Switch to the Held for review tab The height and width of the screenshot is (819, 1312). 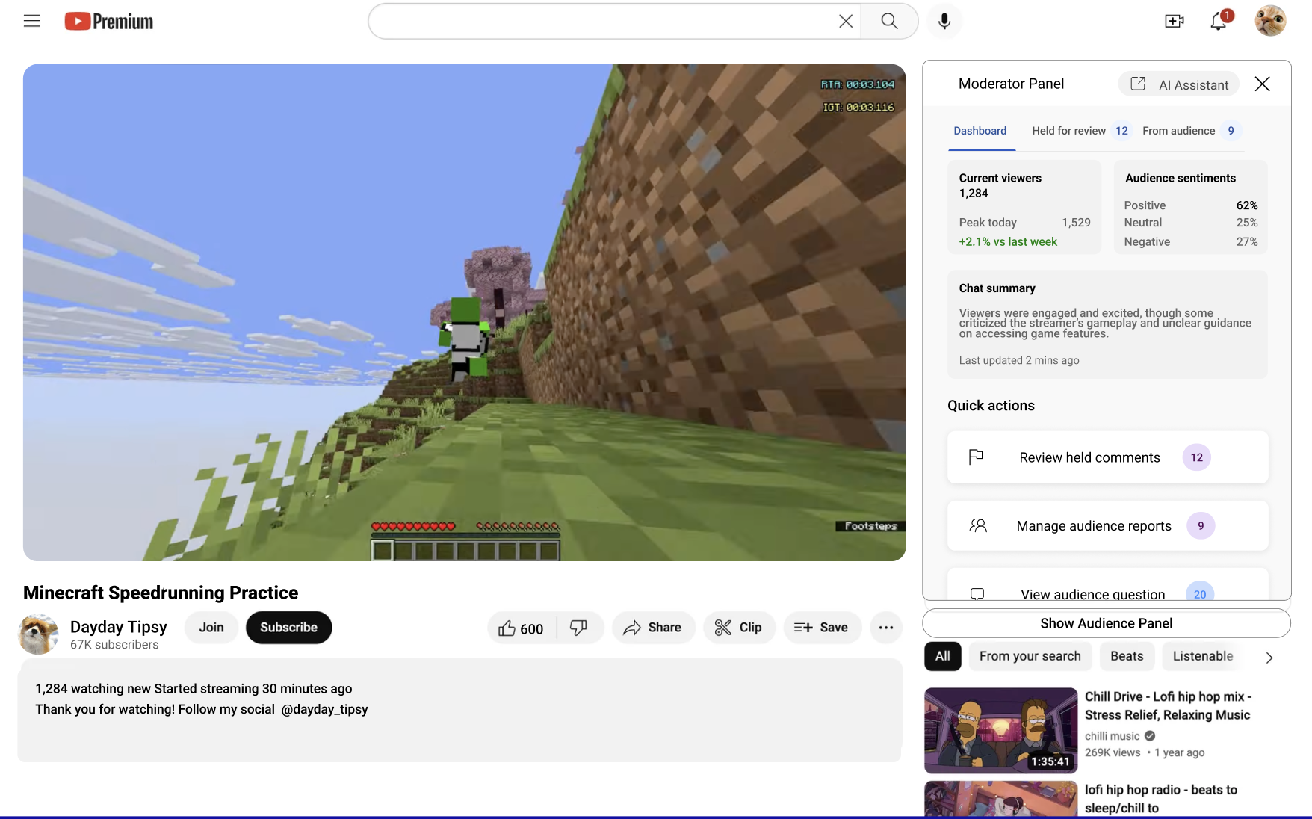pos(1068,131)
